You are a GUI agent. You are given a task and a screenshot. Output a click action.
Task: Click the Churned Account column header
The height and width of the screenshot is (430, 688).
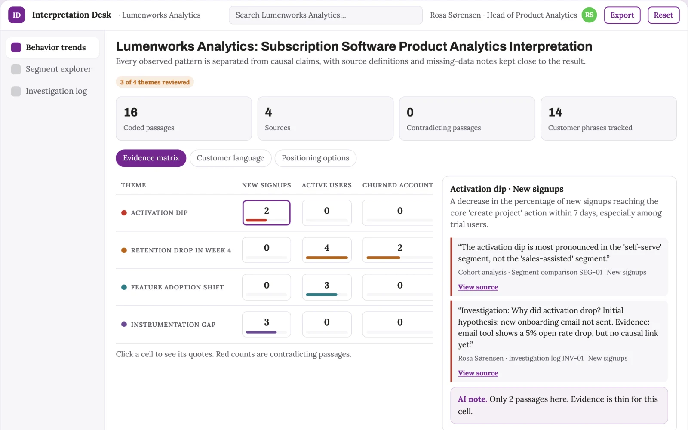(398, 185)
